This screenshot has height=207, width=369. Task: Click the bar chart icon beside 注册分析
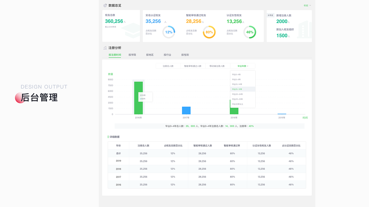tap(105, 48)
